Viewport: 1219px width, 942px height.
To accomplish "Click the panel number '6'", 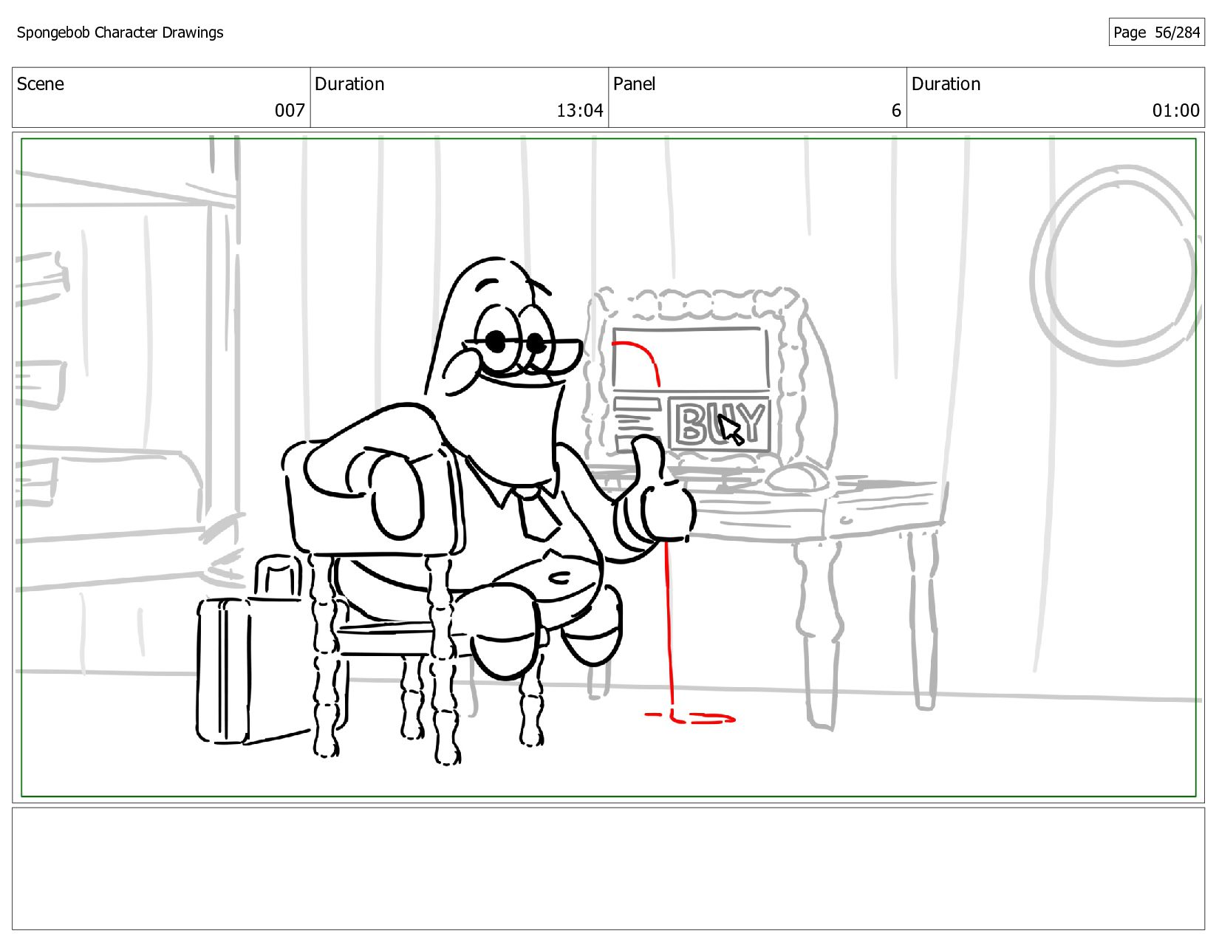I will [896, 110].
